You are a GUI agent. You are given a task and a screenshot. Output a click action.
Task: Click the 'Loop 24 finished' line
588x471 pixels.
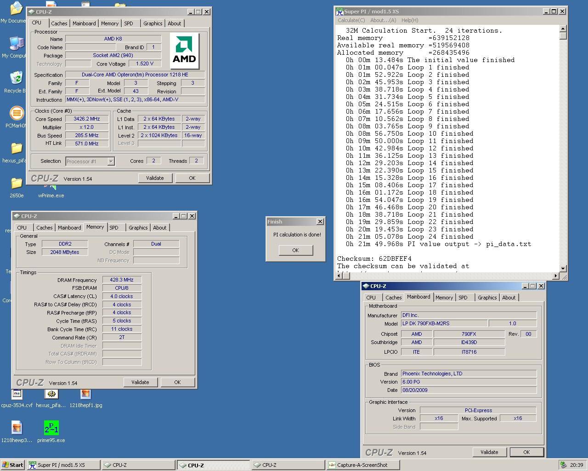(x=410, y=236)
